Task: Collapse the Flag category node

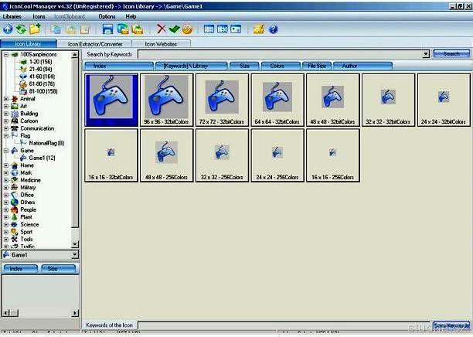Action: point(5,136)
